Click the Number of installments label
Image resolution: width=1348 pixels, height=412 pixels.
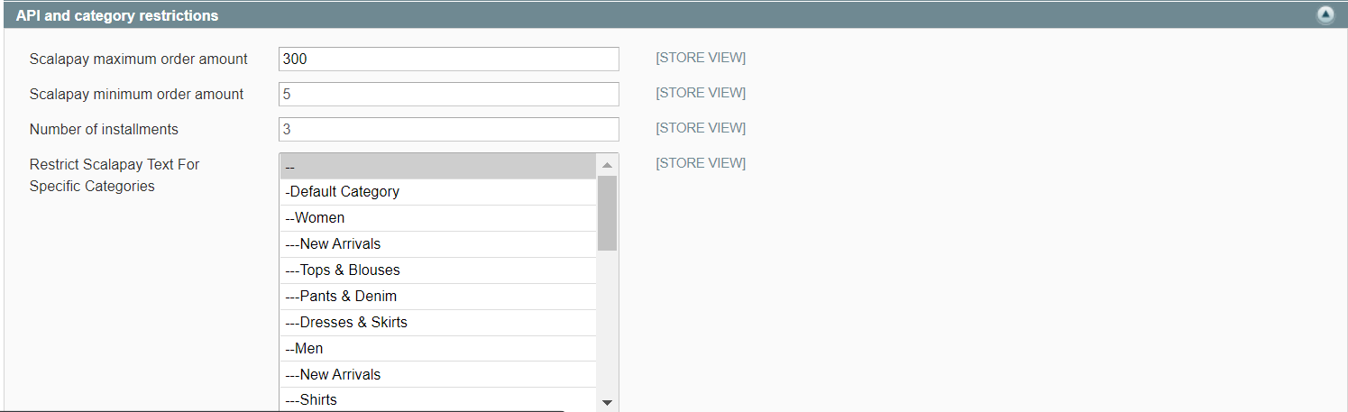pyautogui.click(x=104, y=129)
